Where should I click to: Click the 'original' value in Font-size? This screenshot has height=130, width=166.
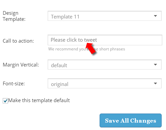pyautogui.click(x=60, y=84)
